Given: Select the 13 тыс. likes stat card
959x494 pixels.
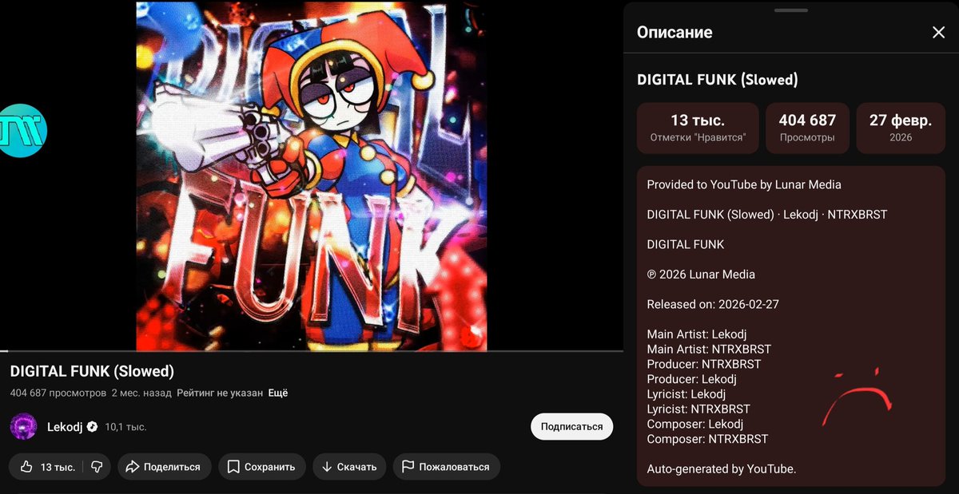Looking at the screenshot, I should pos(698,128).
